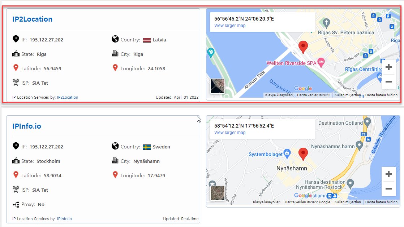Click the Longitude pin icon beside 24.1058
404x227 pixels.
pos(115,68)
